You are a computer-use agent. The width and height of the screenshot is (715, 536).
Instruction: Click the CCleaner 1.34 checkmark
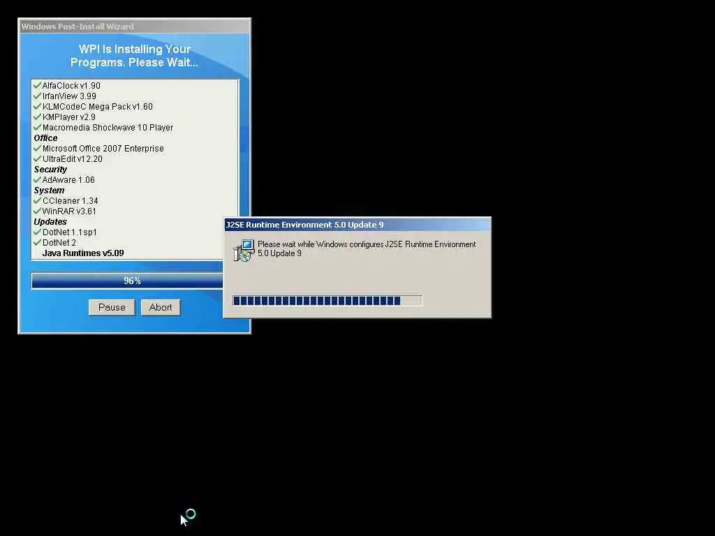tap(38, 200)
